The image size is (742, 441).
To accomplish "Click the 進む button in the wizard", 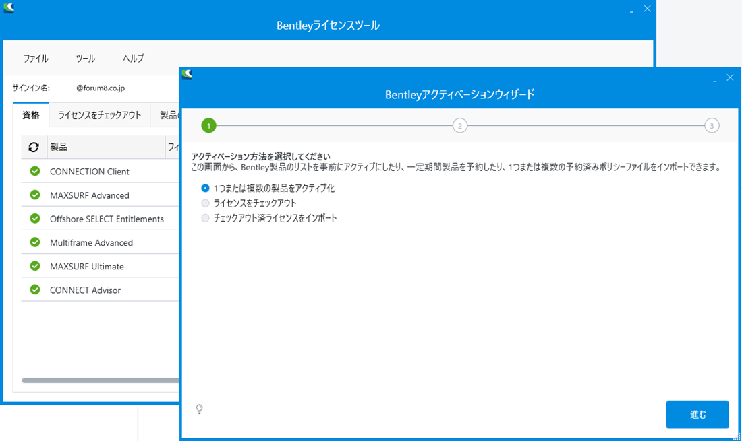I will 697,415.
